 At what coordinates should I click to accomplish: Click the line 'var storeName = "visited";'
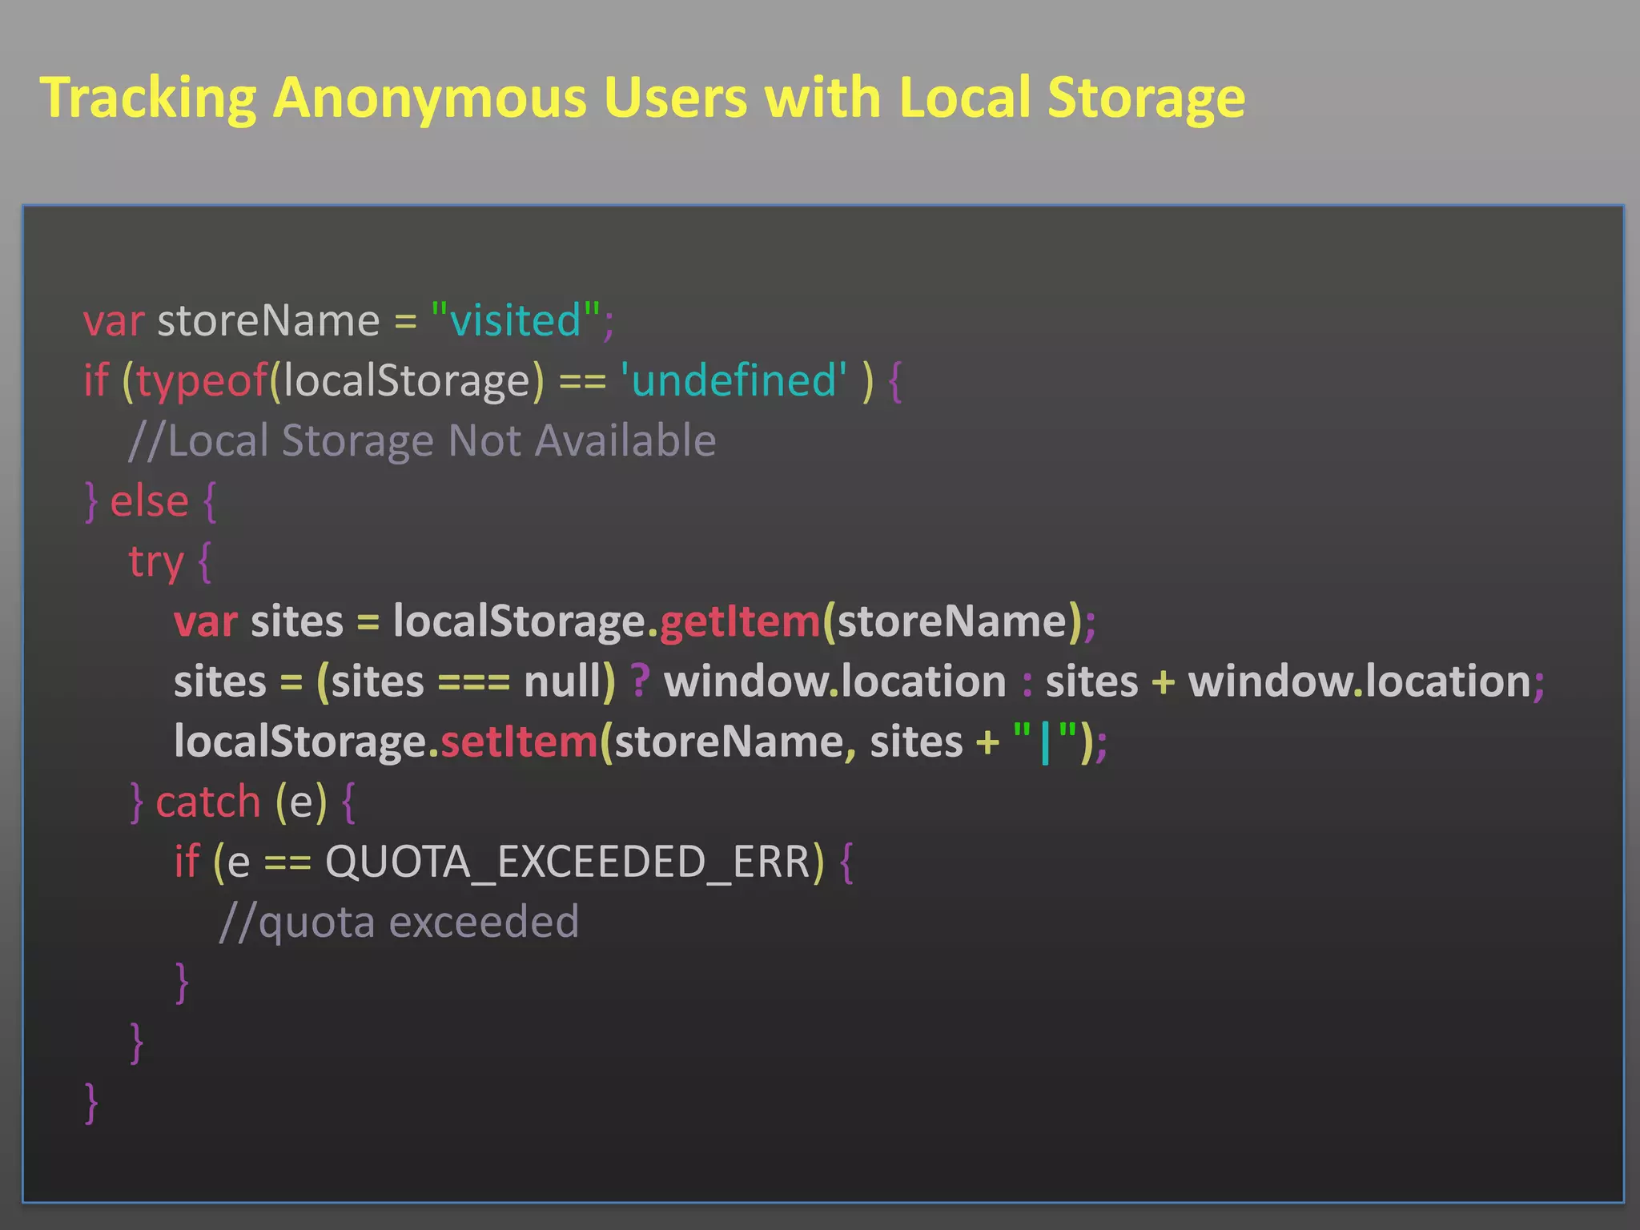348,321
